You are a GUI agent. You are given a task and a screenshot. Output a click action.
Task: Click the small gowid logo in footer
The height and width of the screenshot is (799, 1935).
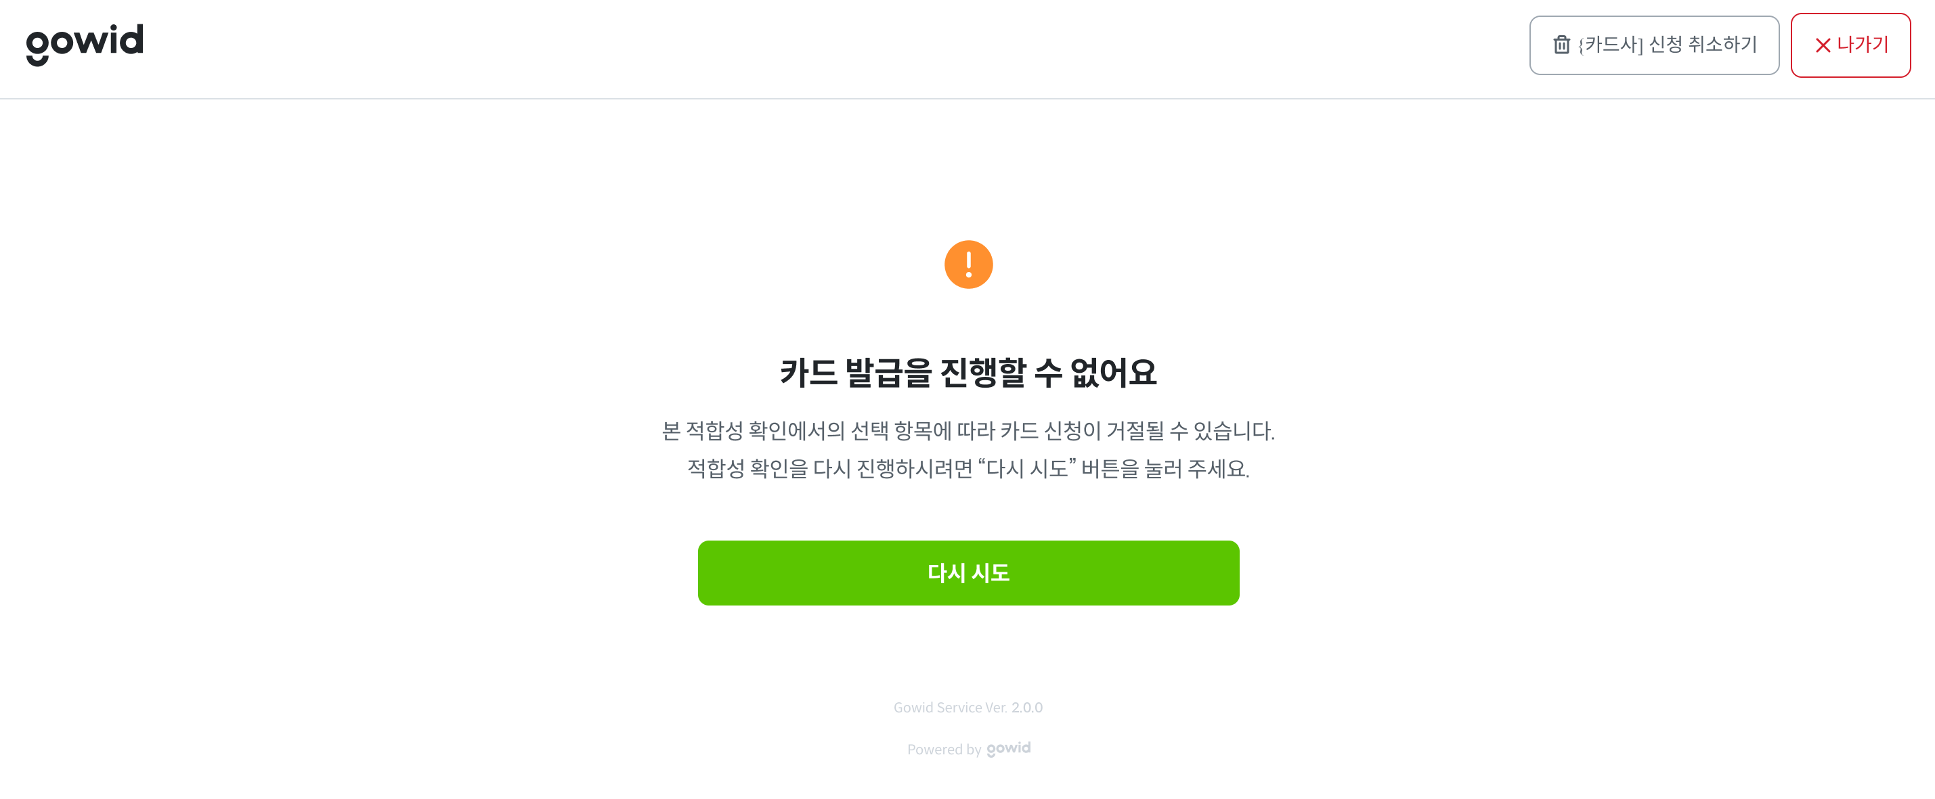[1008, 749]
